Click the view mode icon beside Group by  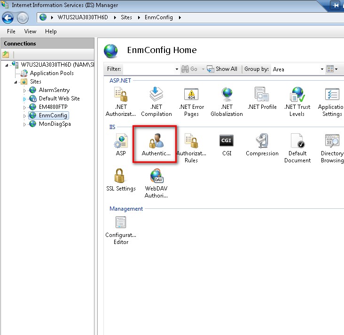[330, 69]
